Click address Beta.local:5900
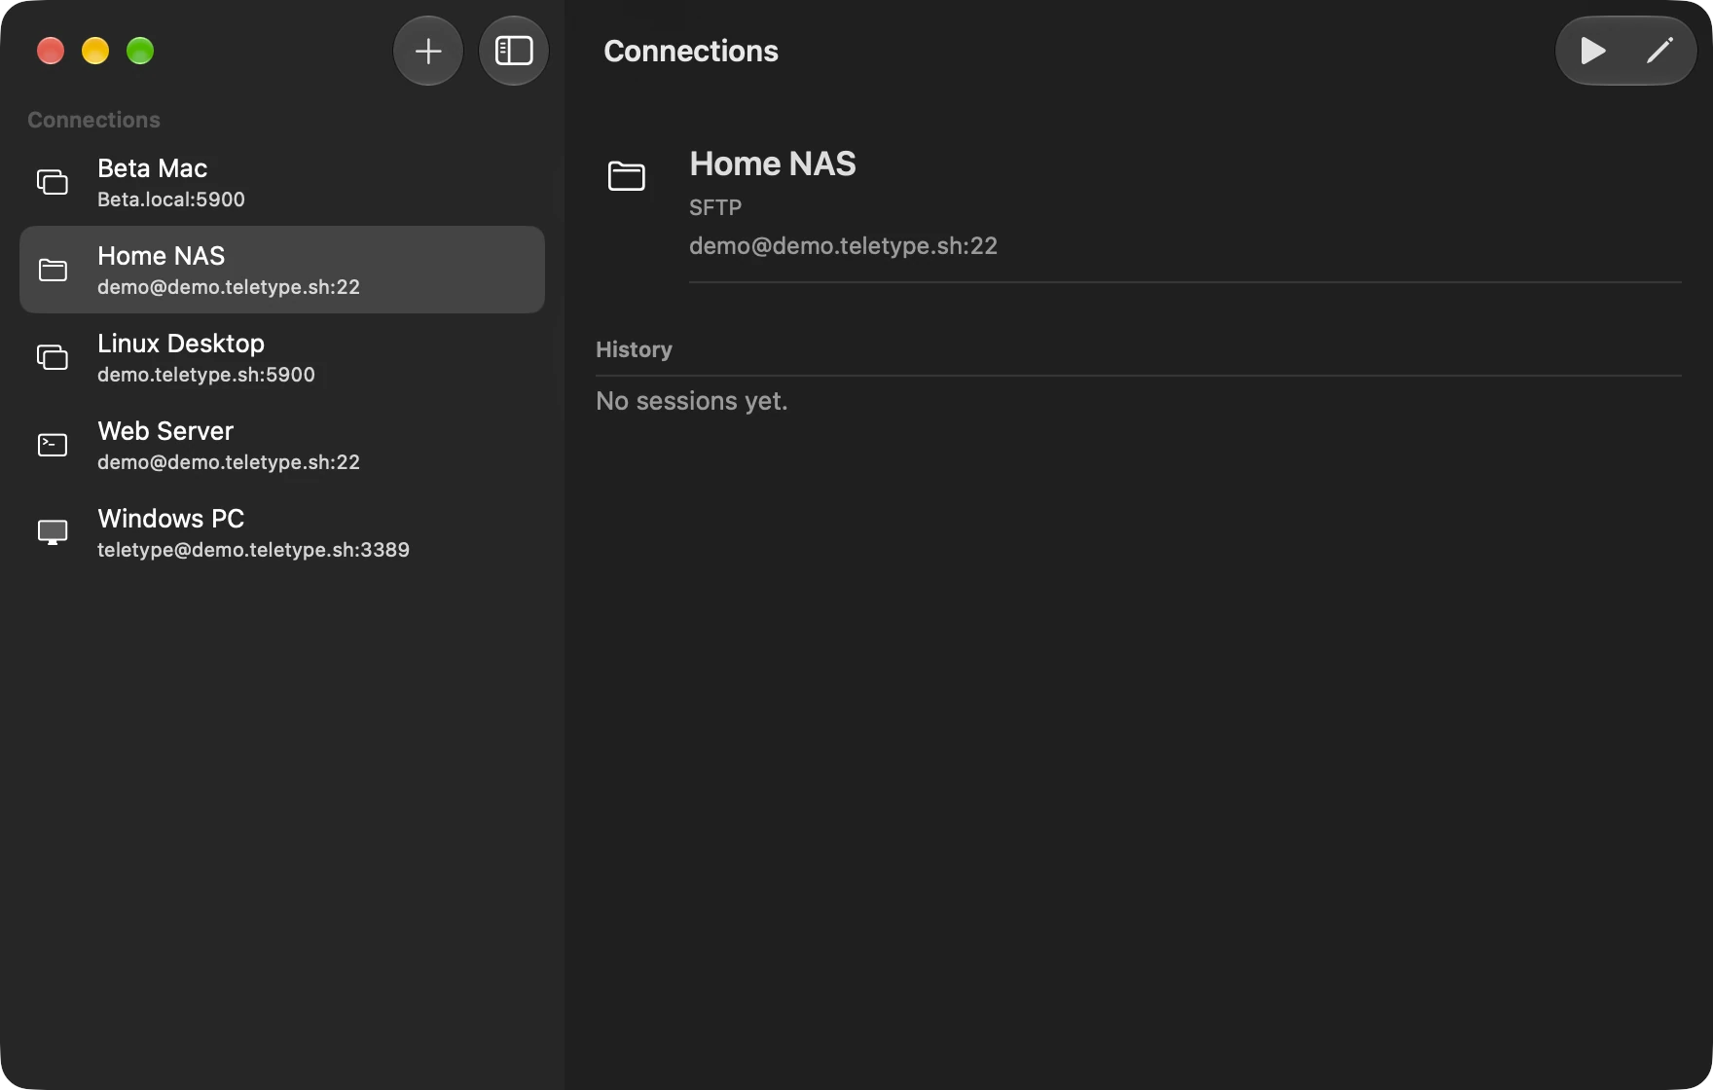The width and height of the screenshot is (1713, 1090). point(171,200)
